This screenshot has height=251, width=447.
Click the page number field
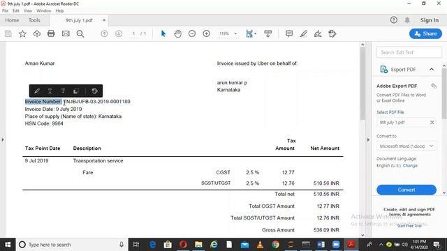click(133, 33)
